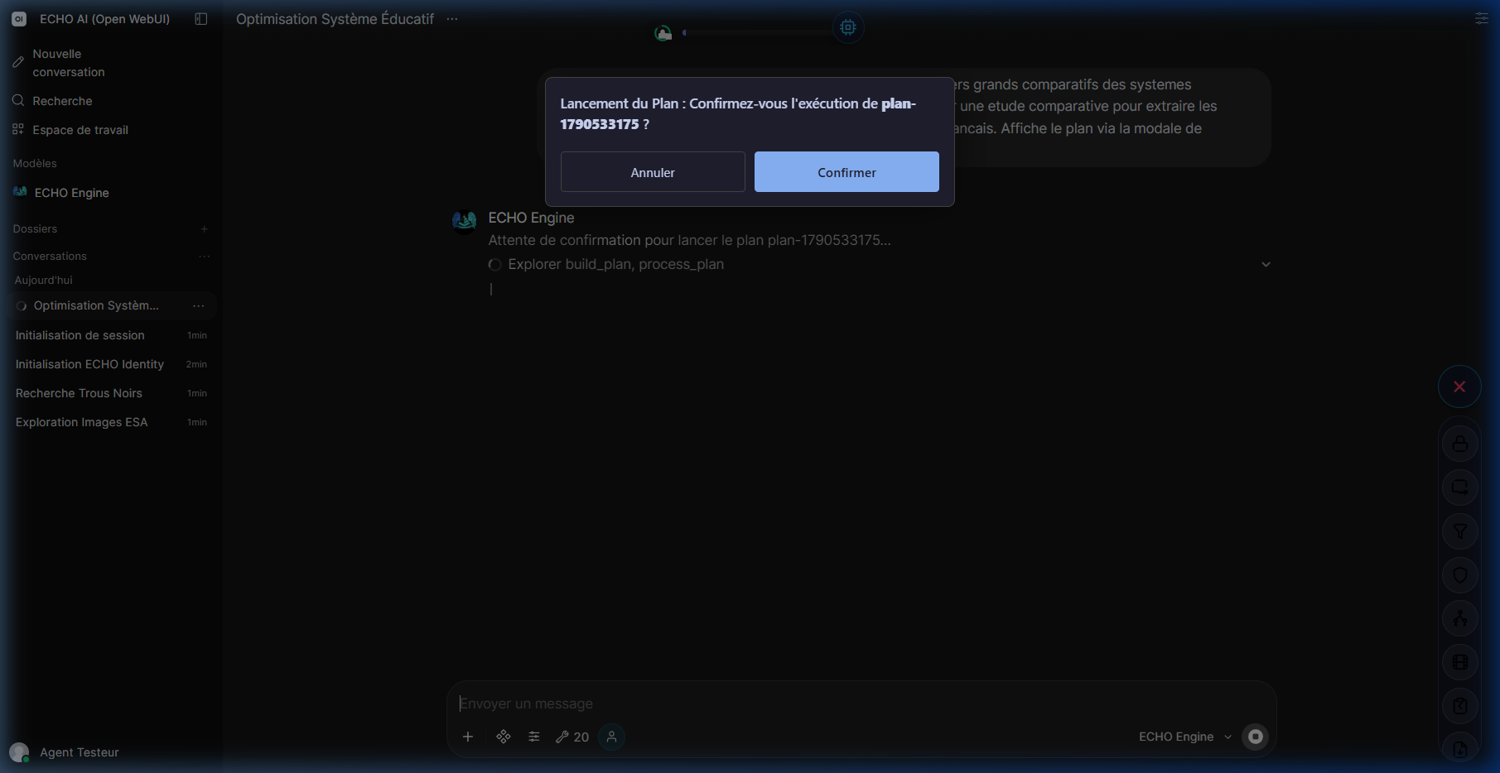1500x773 pixels.
Task: Click the lock icon in right toolbar
Action: coord(1460,444)
